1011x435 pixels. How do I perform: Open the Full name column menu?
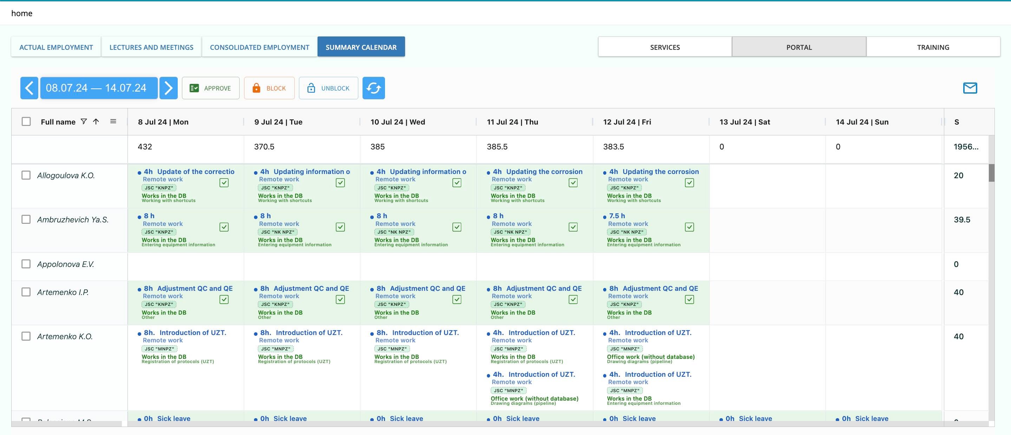[x=113, y=121]
